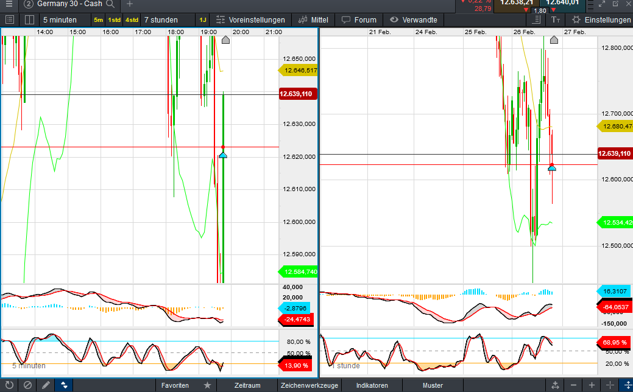Click the red -24,4743 MACD value label
Image resolution: width=633 pixels, height=392 pixels.
(x=296, y=320)
